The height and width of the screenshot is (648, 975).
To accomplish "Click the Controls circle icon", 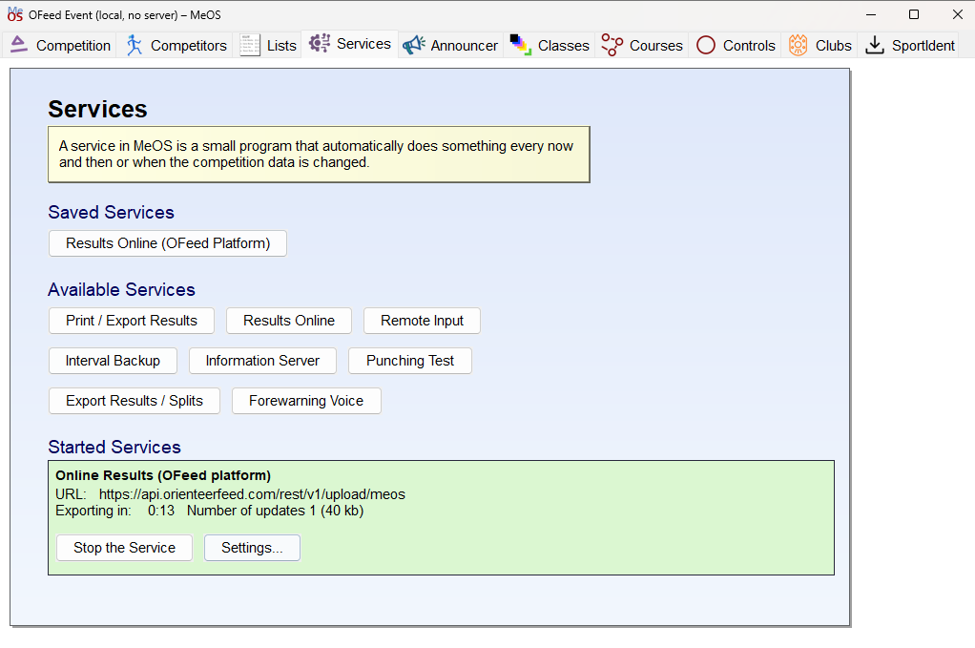I will pos(706,46).
